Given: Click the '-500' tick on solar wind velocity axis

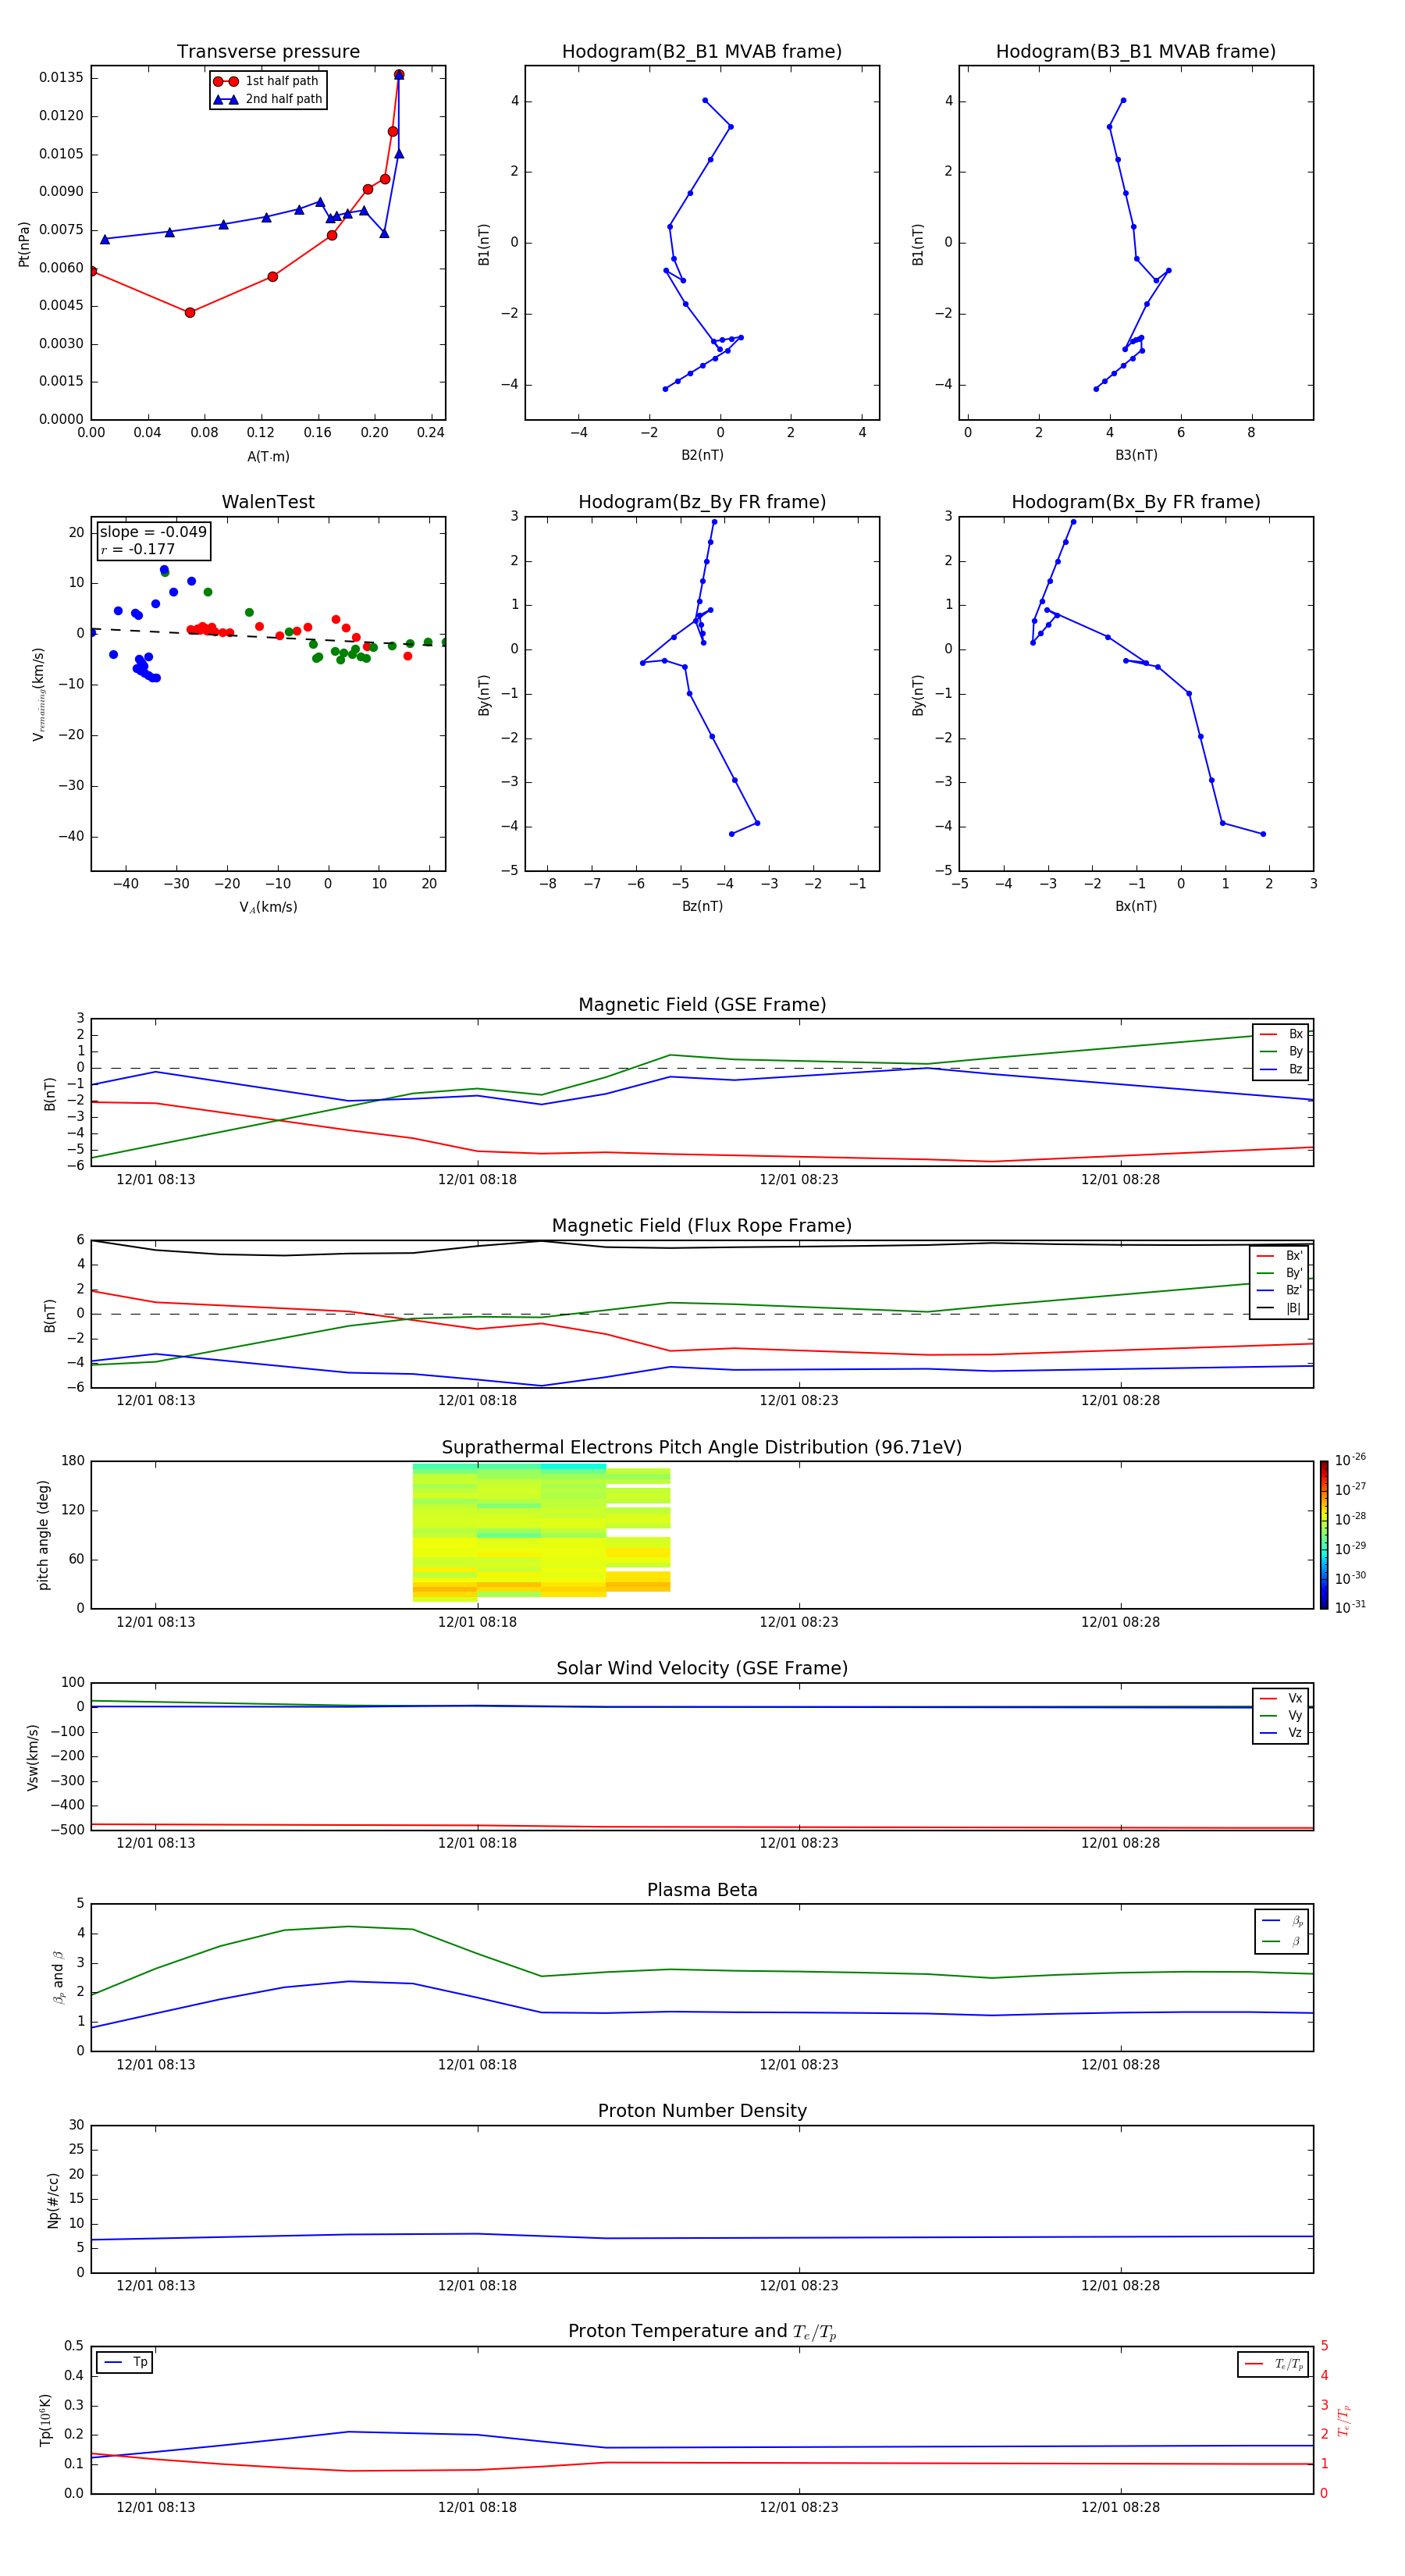Looking at the screenshot, I should tap(66, 1830).
